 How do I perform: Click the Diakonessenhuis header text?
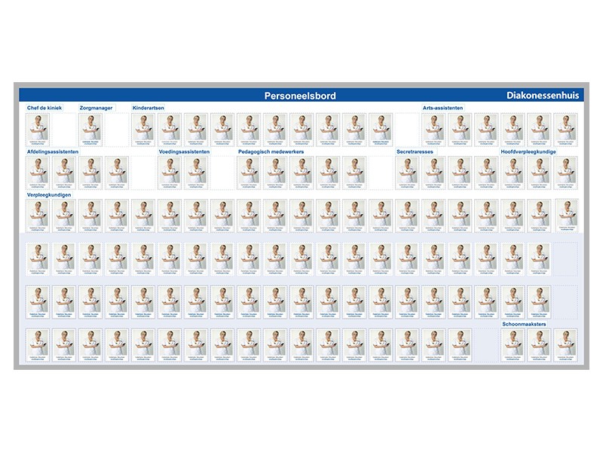[543, 96]
